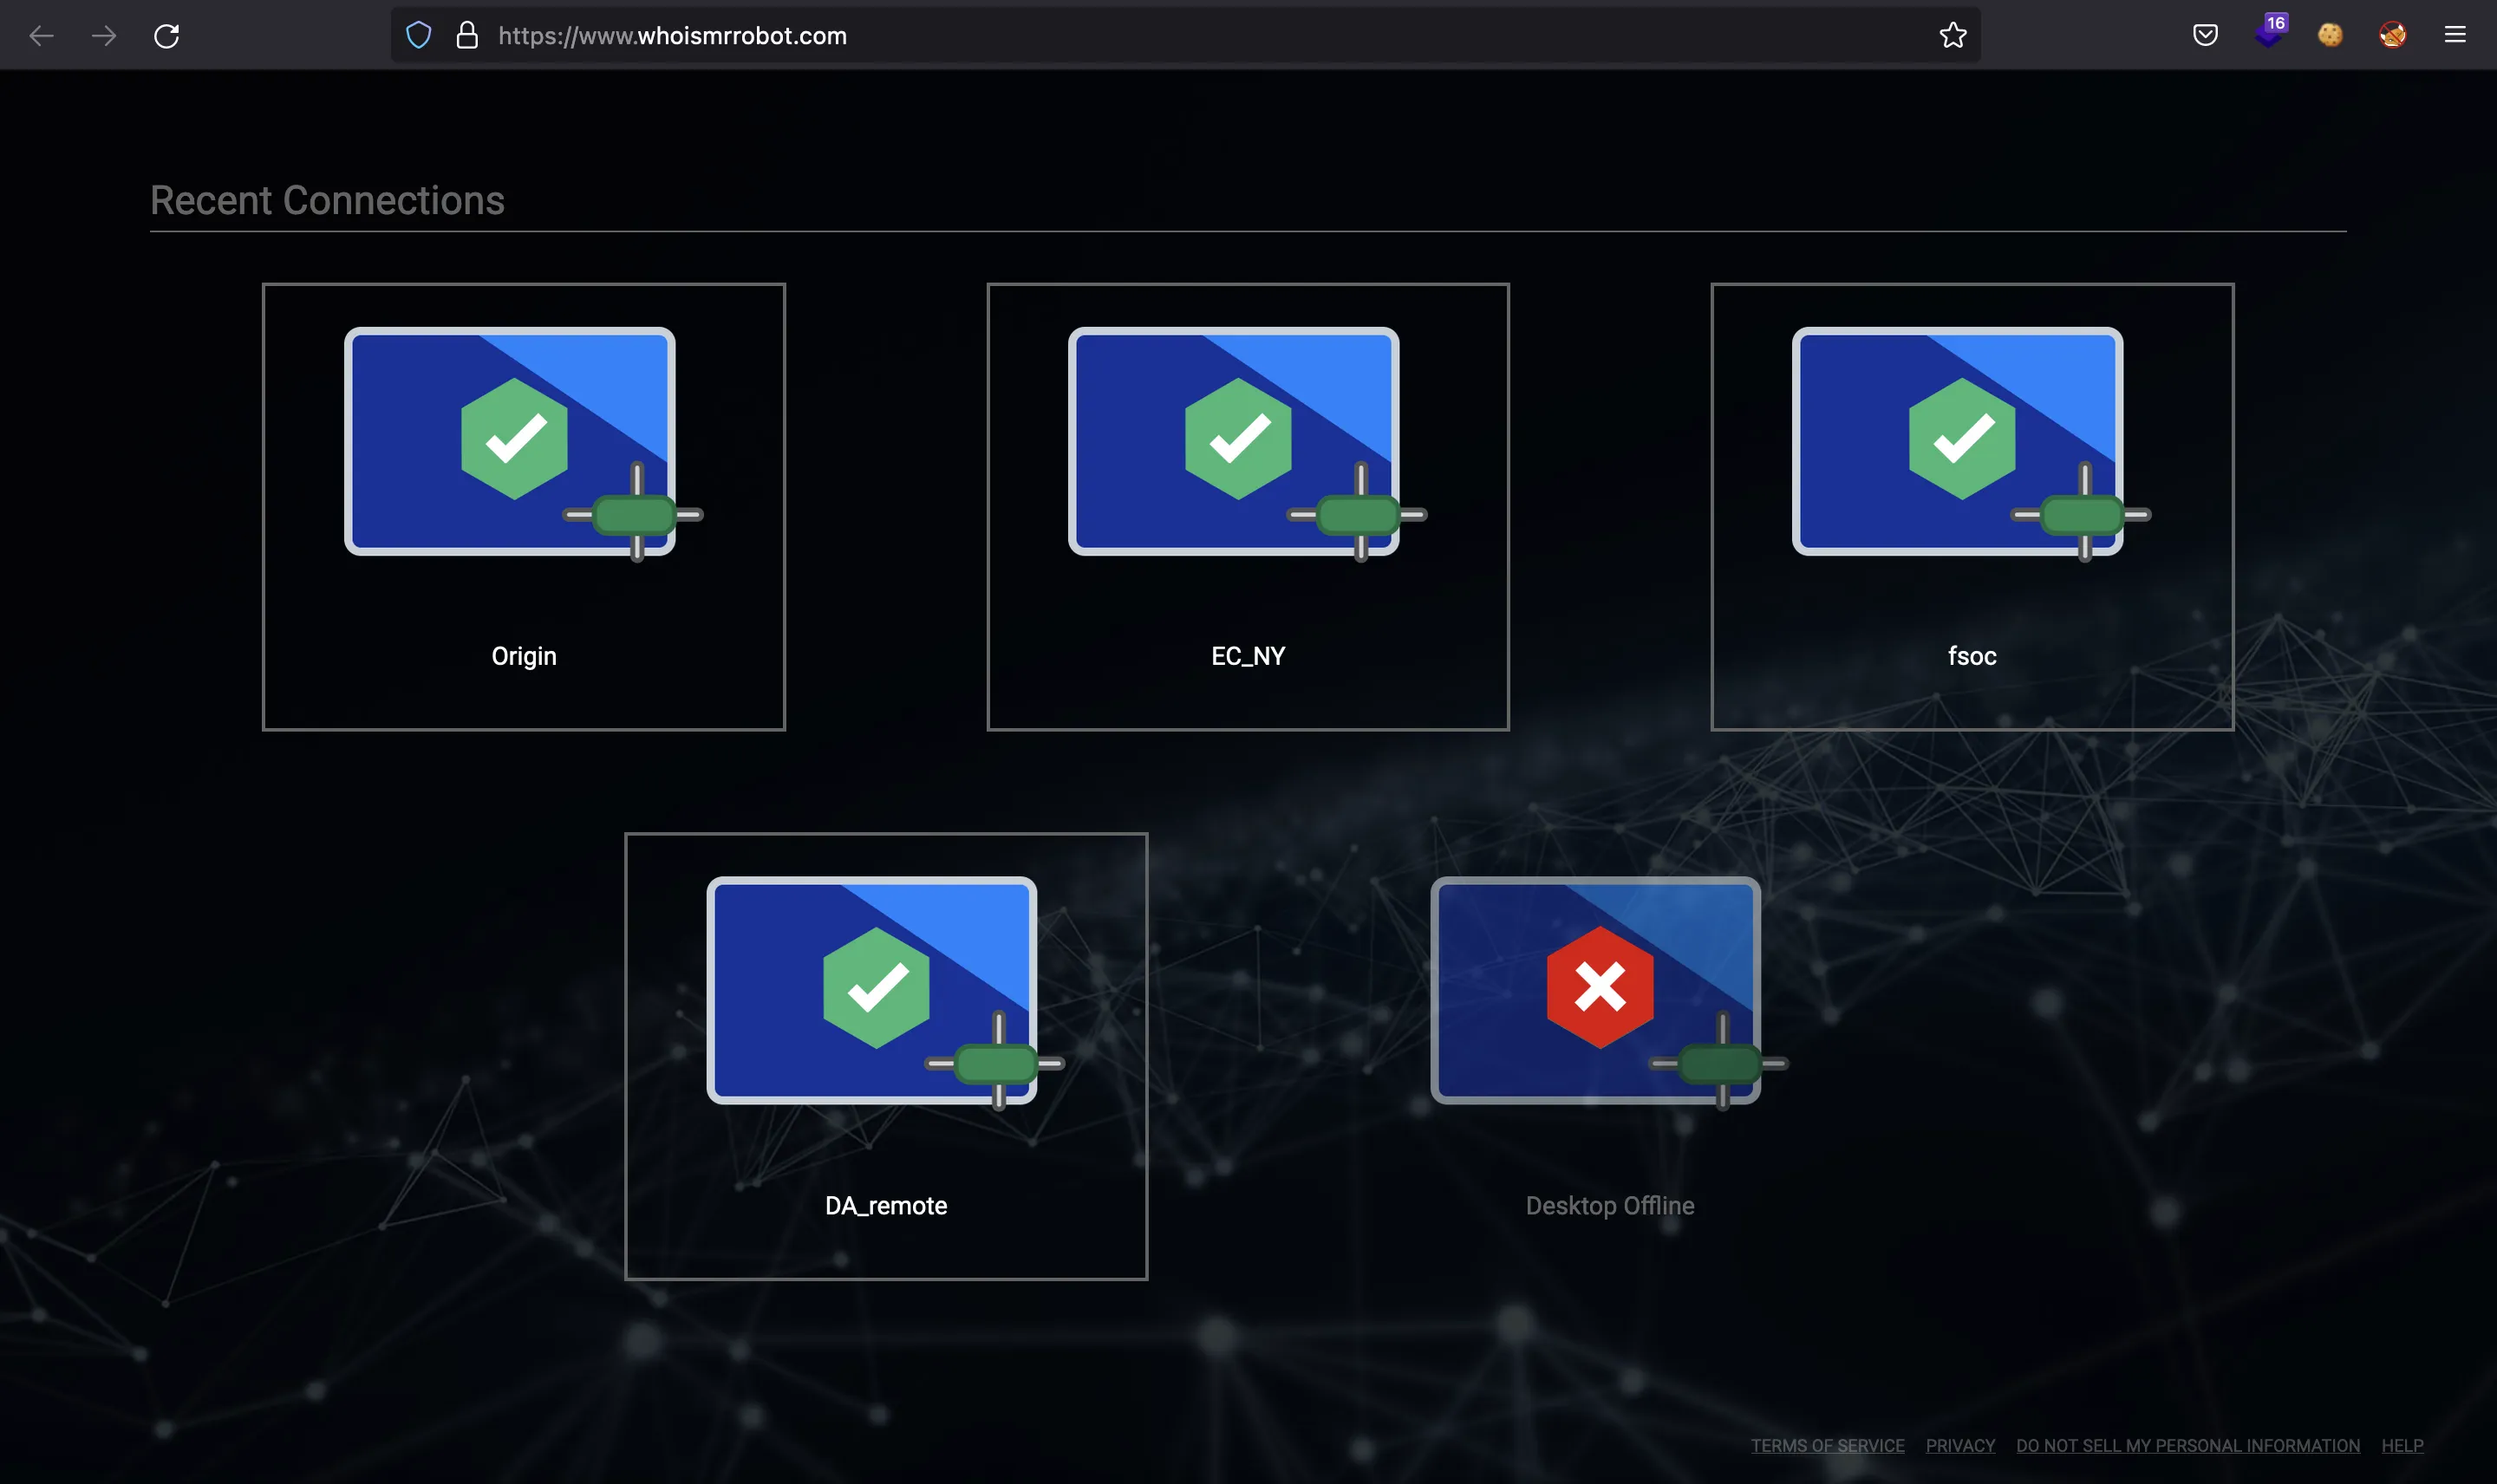Go back to the previous page
Screen dimensions: 2497x1484
[41, 36]
